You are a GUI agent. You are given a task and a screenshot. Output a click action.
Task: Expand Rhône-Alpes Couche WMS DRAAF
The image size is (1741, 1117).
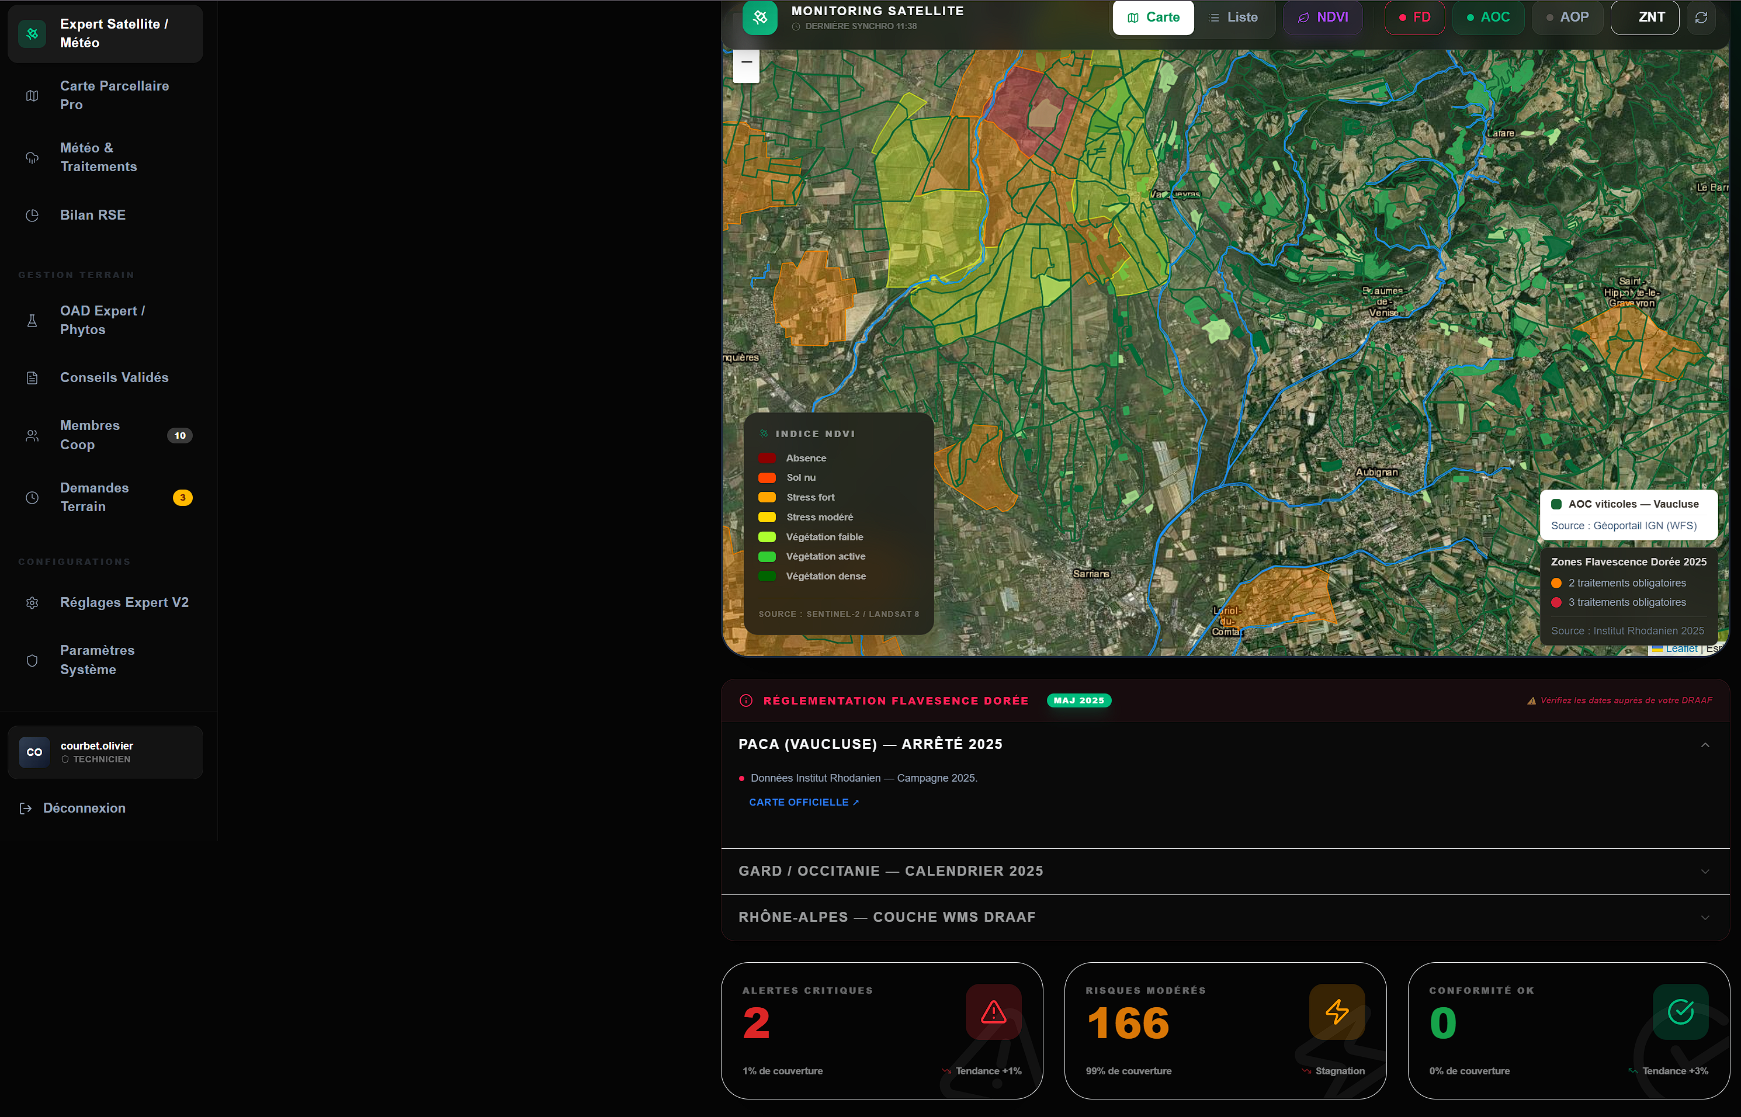click(x=1226, y=918)
